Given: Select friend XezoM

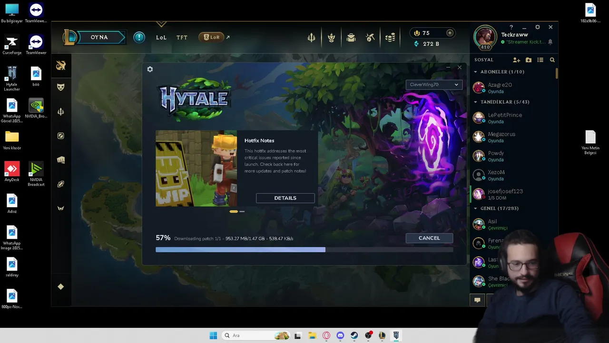Looking at the screenshot, I should [x=513, y=175].
